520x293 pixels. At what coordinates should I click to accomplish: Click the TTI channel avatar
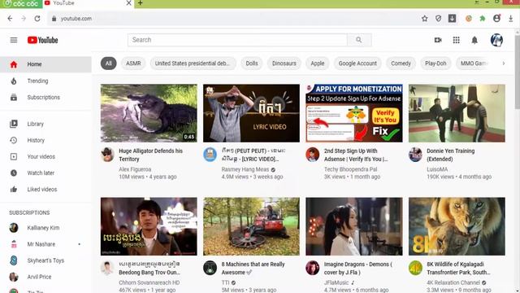210,268
